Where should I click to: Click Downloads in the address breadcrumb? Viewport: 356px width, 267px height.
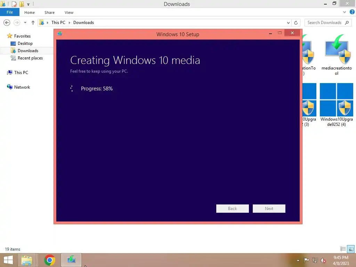[83, 23]
